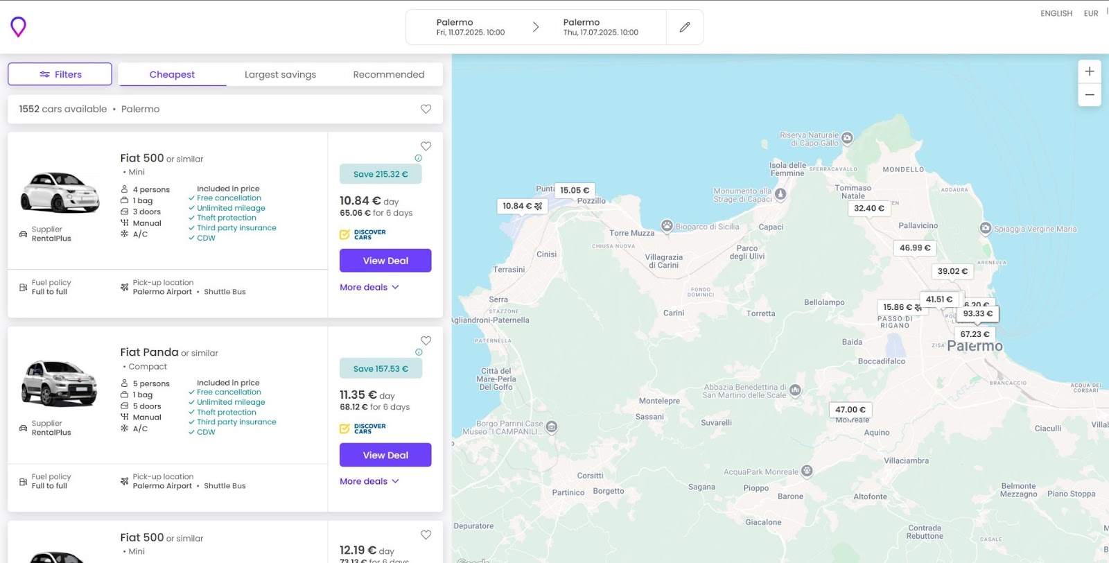This screenshot has width=1109, height=563.
Task: Click first Fiat 500 or similar title
Action: click(x=161, y=158)
